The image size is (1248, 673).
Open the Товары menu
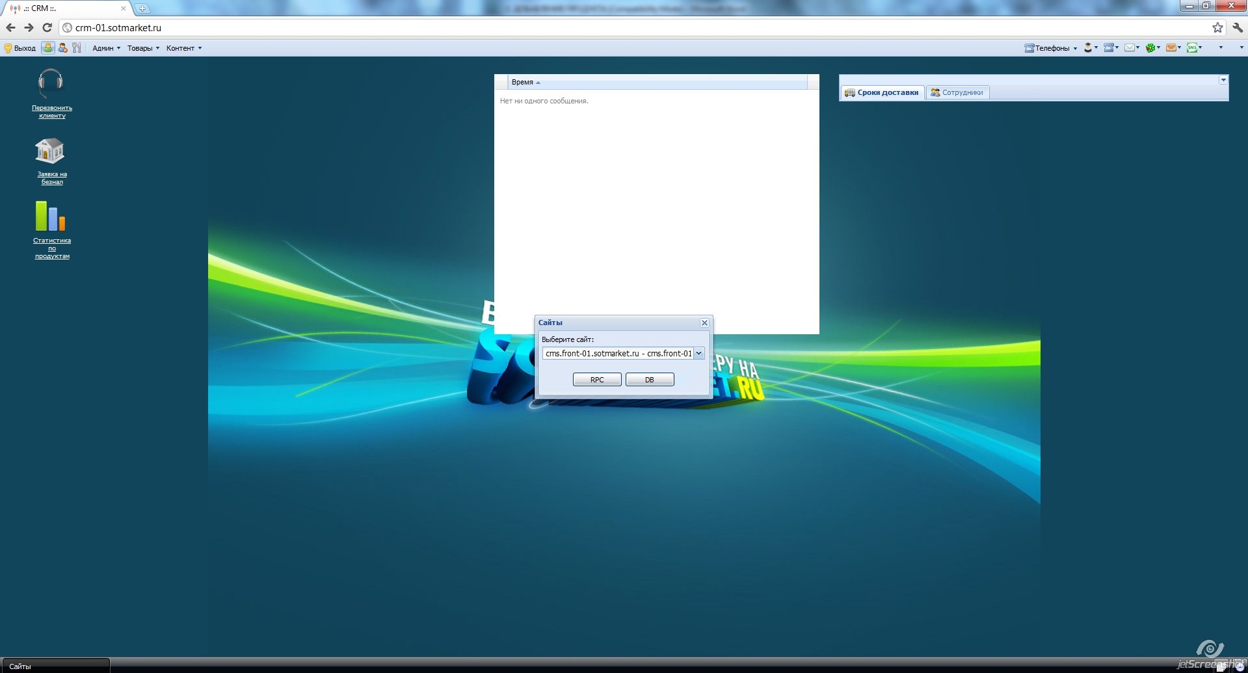point(143,48)
